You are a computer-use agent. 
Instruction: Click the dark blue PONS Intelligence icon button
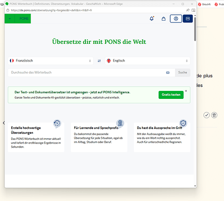pyautogui.click(x=188, y=18)
